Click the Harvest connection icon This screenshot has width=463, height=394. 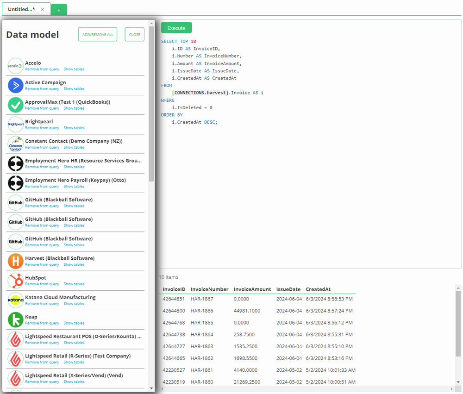tap(15, 261)
